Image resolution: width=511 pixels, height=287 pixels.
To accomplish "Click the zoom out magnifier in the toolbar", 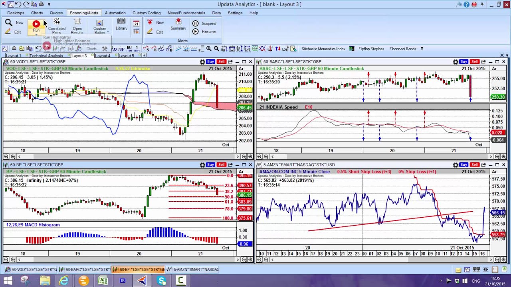I will point(216,49).
